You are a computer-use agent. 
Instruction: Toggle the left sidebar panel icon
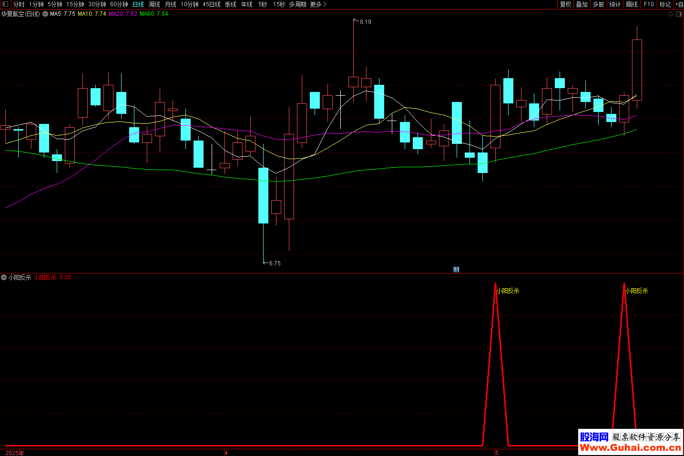(x=5, y=4)
